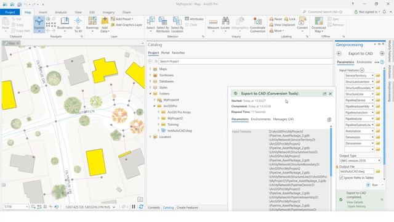Click View Unplaced labels
This screenshot has width=394, height=222.
point(282,25)
